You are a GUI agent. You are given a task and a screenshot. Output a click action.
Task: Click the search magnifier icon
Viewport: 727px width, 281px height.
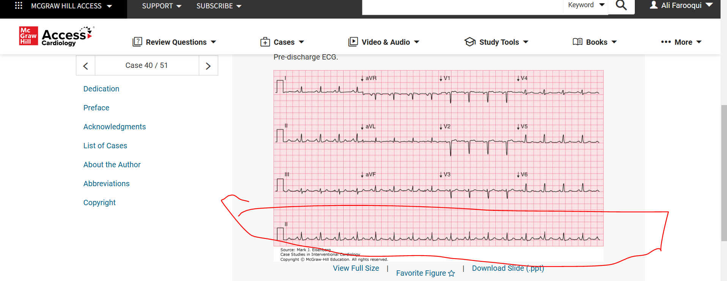click(621, 5)
